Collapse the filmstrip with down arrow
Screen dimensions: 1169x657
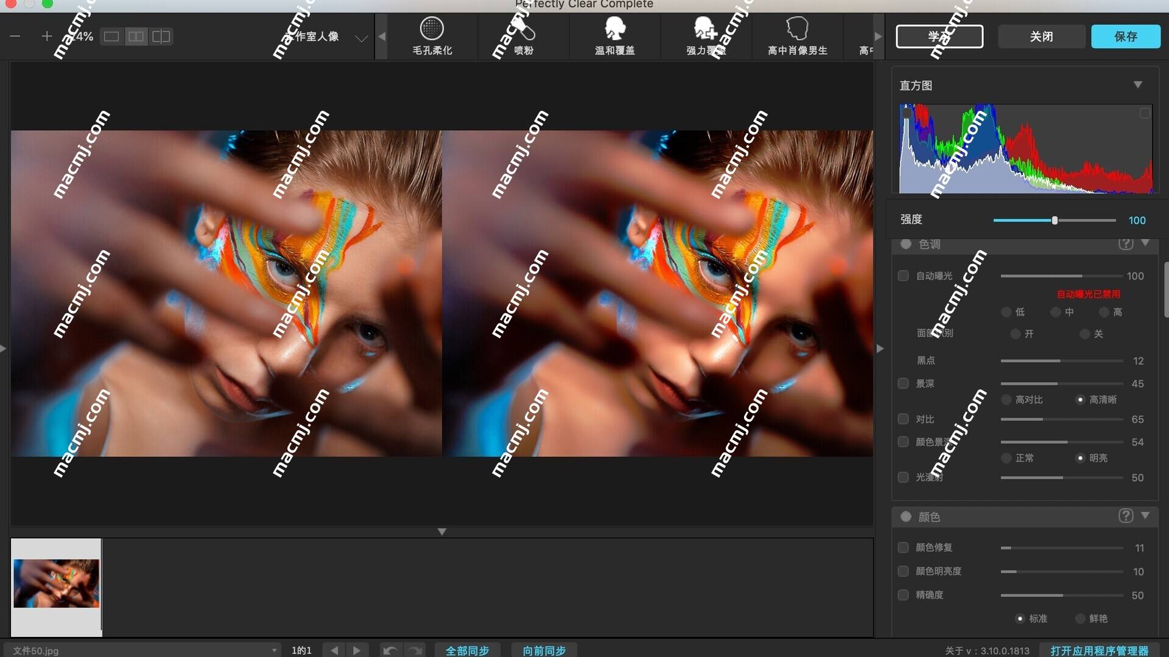(442, 532)
